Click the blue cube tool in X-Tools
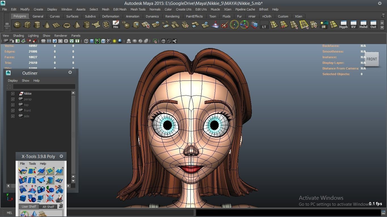387x217 pixels. (23, 199)
